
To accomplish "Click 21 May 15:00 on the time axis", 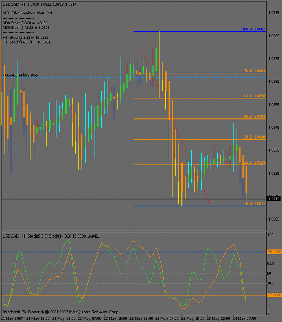I will (38, 319).
